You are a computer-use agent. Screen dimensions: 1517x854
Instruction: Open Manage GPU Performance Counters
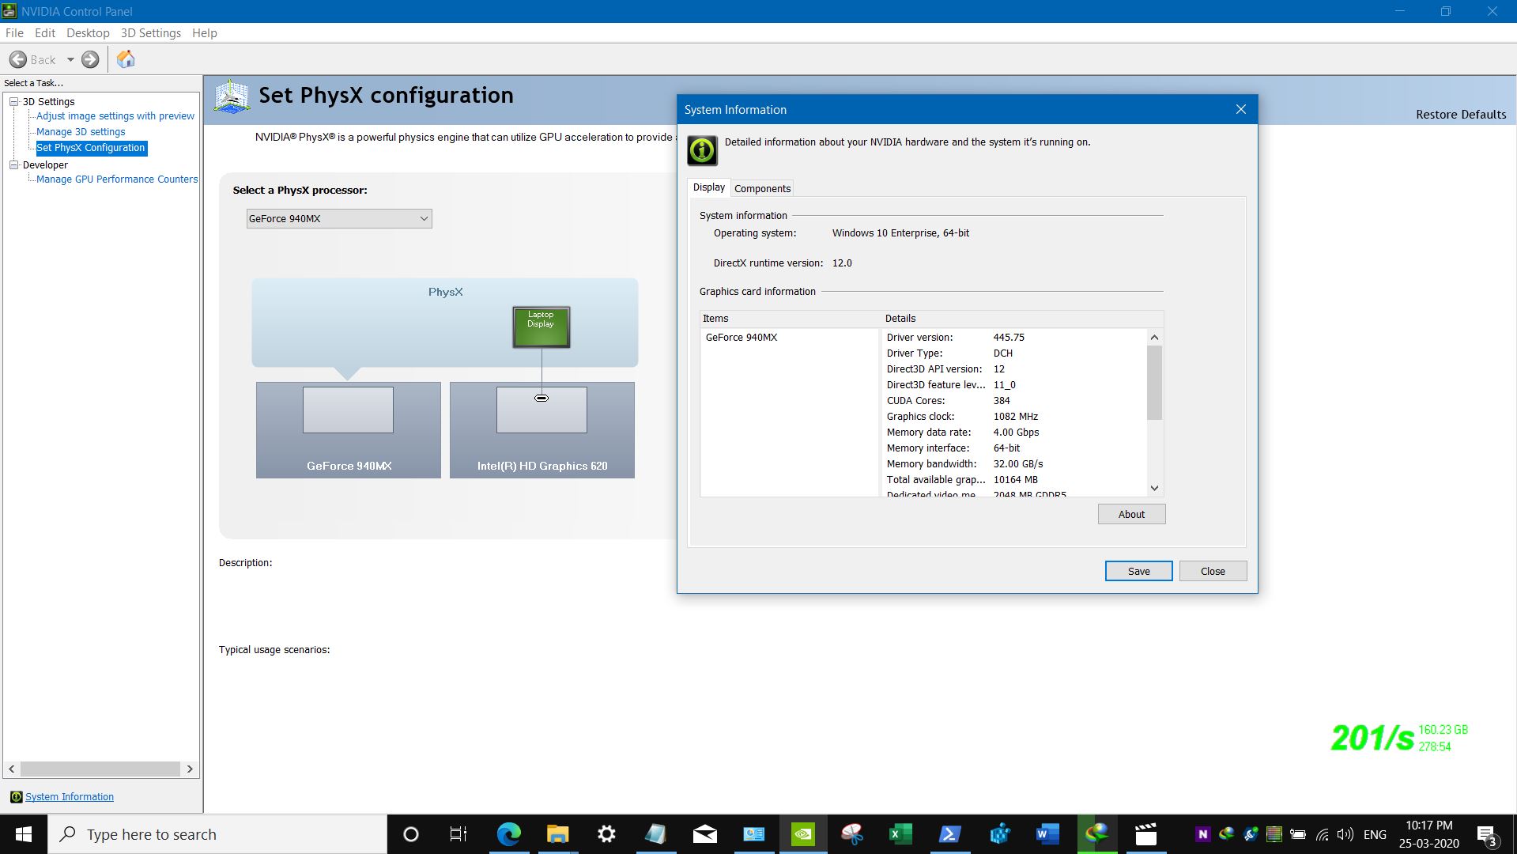pyautogui.click(x=117, y=179)
